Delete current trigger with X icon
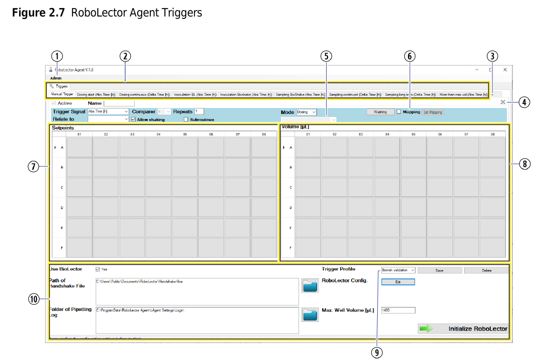Screen dimensions: 551x360 pos(502,102)
